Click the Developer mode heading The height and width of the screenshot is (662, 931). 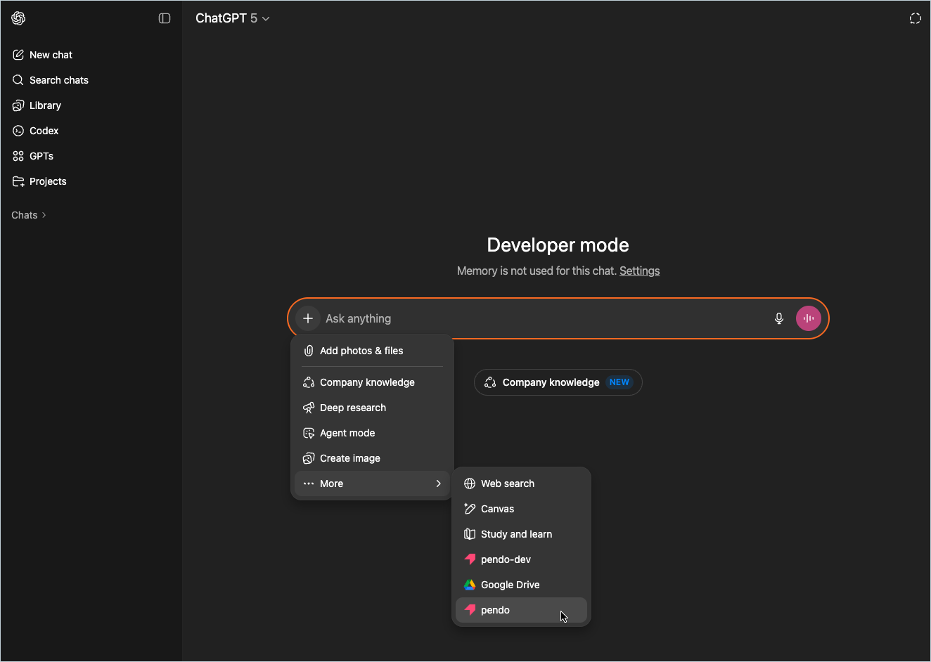[x=558, y=245]
